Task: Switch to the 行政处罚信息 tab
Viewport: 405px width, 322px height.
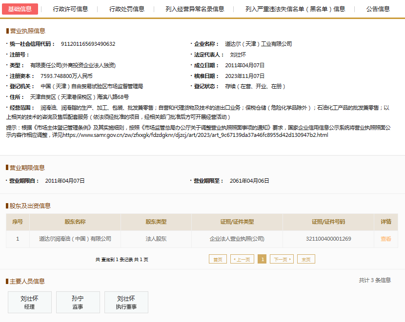Action: (x=127, y=9)
